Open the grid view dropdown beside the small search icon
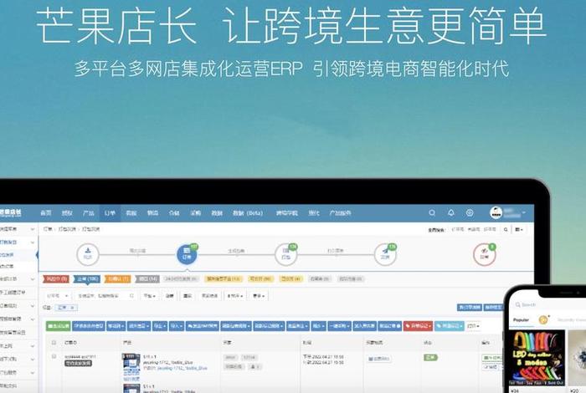Image resolution: width=586 pixels, height=393 pixels. 520,228
